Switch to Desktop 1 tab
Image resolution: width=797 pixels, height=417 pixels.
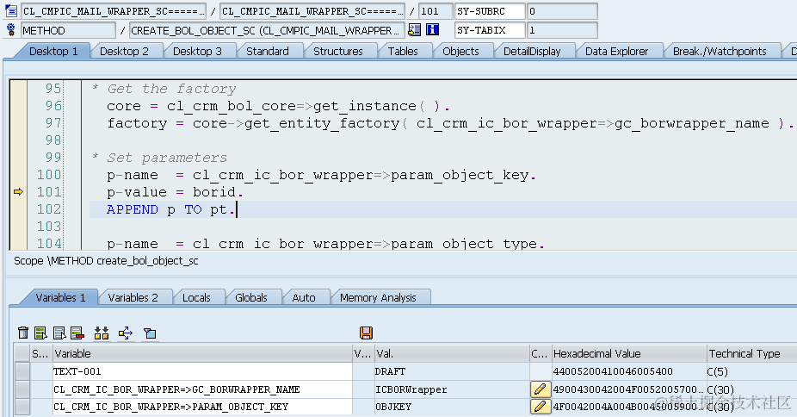[53, 51]
